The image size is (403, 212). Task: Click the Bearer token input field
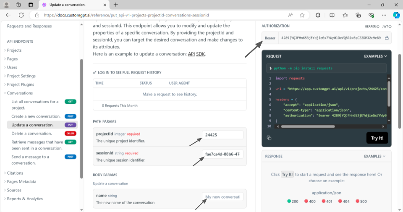[x=331, y=38]
